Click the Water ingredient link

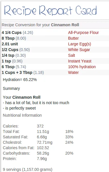click(x=73, y=72)
